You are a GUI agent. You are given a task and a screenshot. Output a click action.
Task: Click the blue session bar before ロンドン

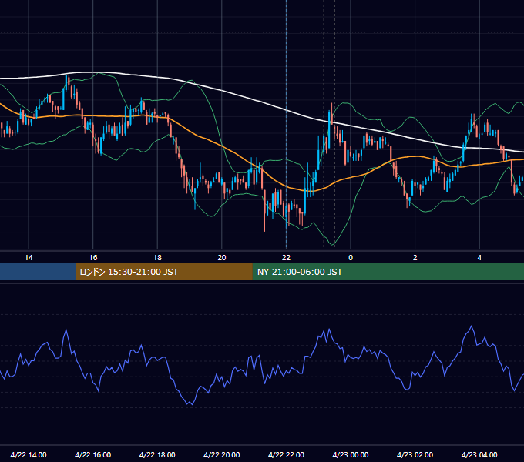click(38, 272)
